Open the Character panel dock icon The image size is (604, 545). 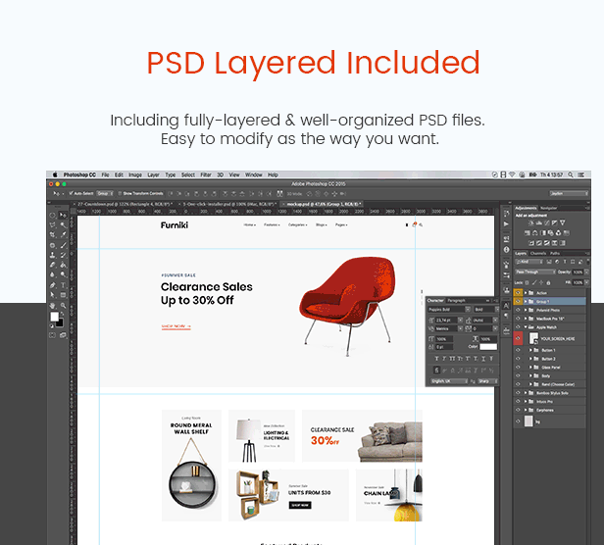click(506, 306)
